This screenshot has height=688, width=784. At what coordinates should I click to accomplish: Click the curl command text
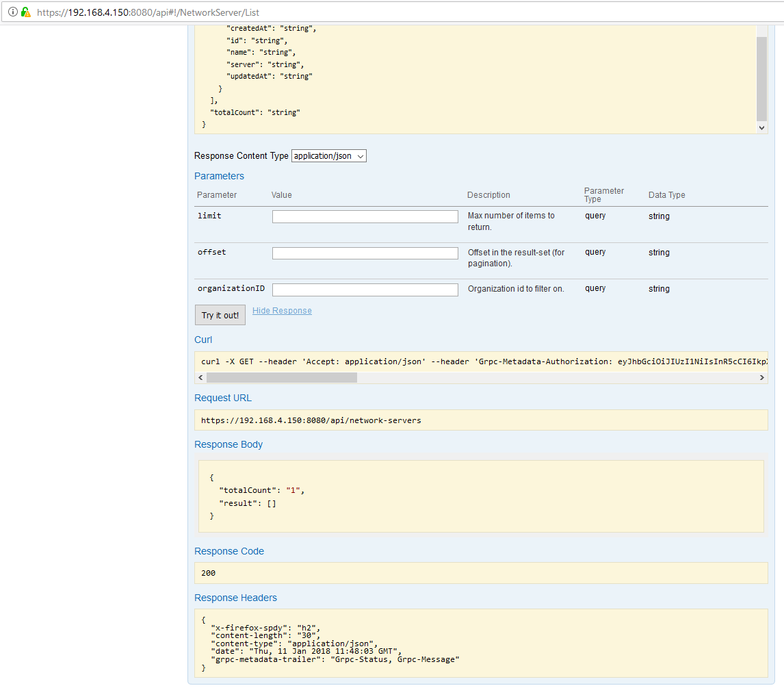click(x=484, y=361)
